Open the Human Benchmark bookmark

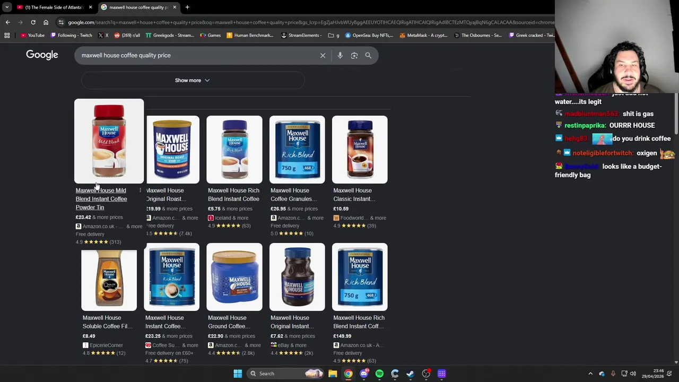coord(250,36)
